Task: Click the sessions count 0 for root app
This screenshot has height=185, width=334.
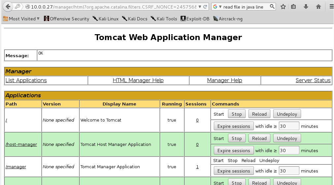Action: pos(197,120)
